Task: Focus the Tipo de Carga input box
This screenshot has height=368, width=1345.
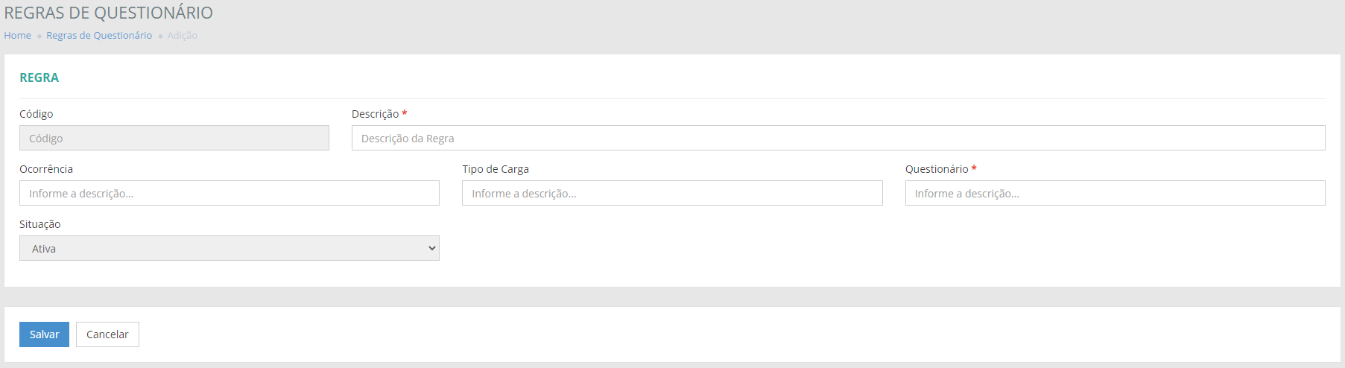Action: click(671, 193)
